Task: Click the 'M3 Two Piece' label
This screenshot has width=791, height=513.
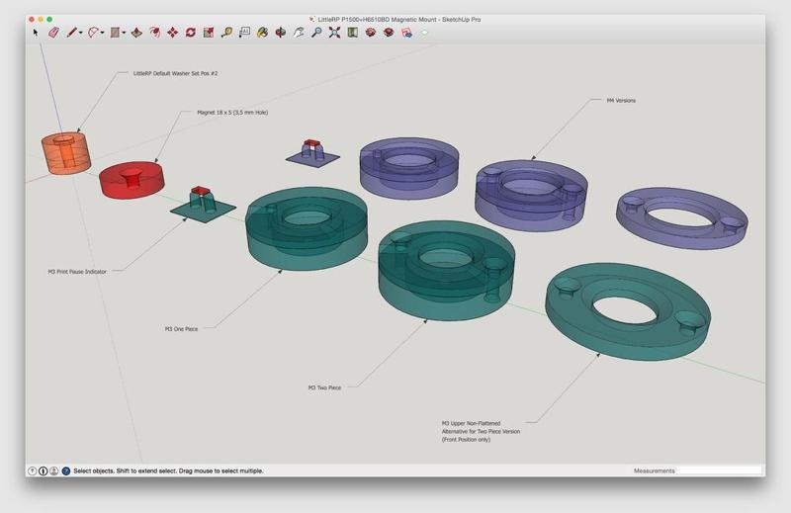Action: [325, 387]
